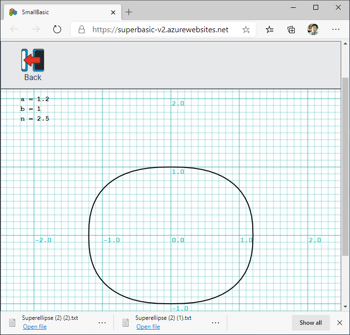The image size is (350, 335).
Task: Click the browser forward navigation arrow
Action: tap(36, 29)
